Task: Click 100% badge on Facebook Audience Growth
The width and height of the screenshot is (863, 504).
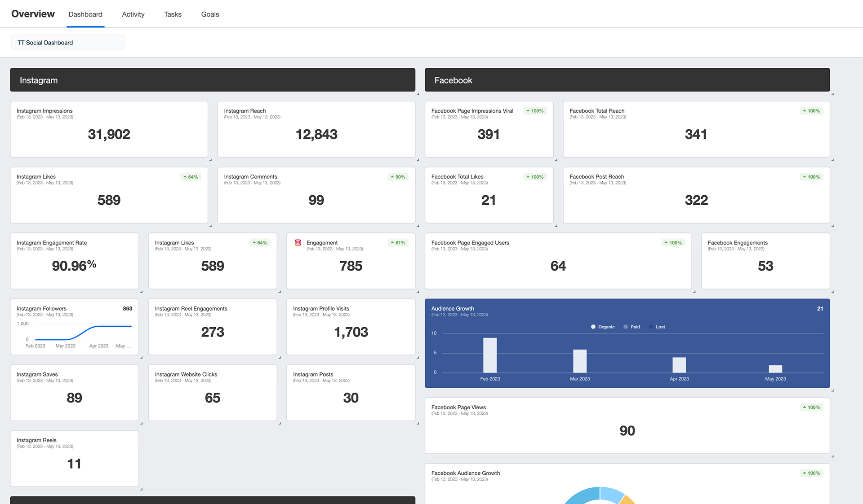Action: (x=811, y=473)
